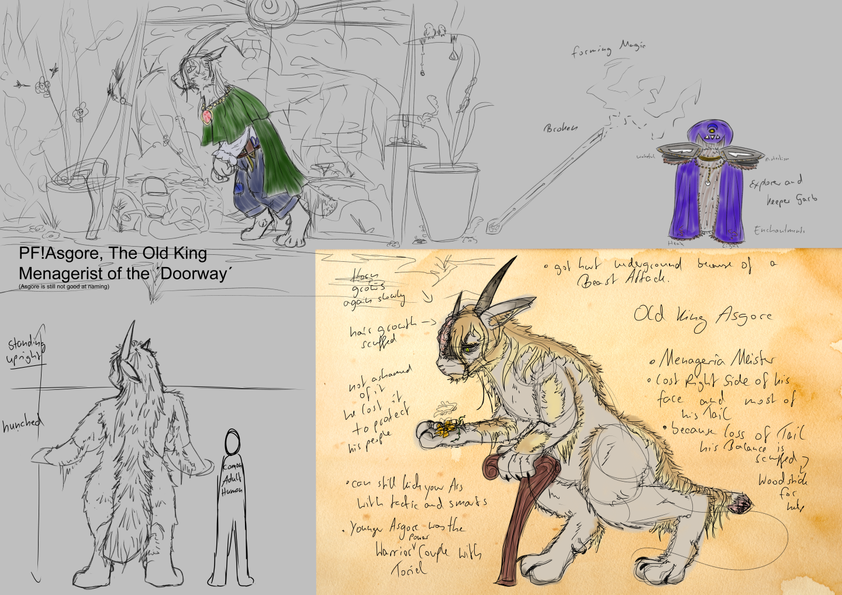
Task: Click the 'Warrior Couple with Toriel' line
Action: click(x=427, y=558)
